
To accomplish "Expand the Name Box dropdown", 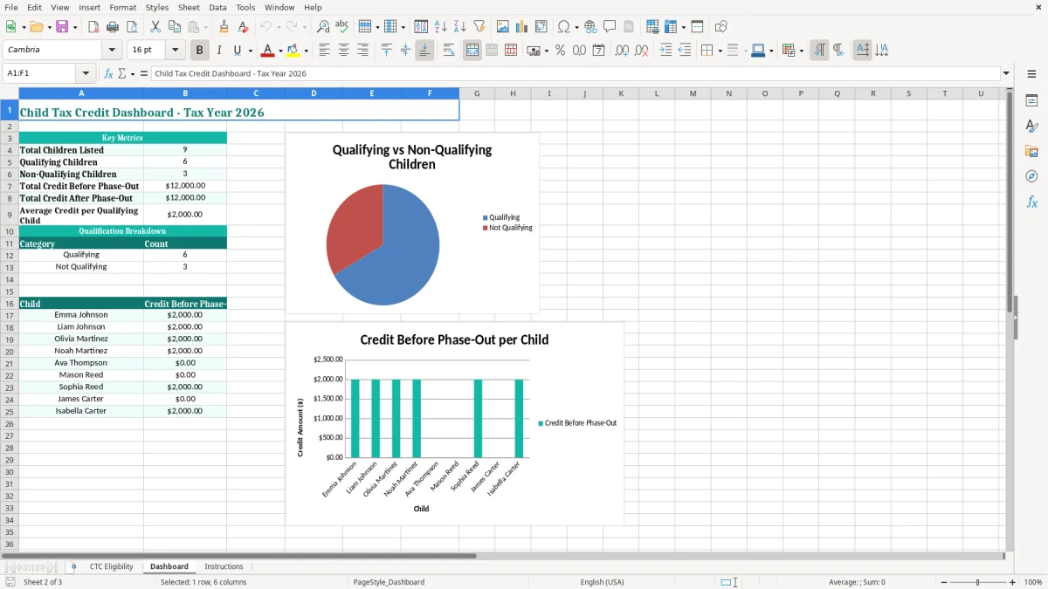I will coord(86,74).
